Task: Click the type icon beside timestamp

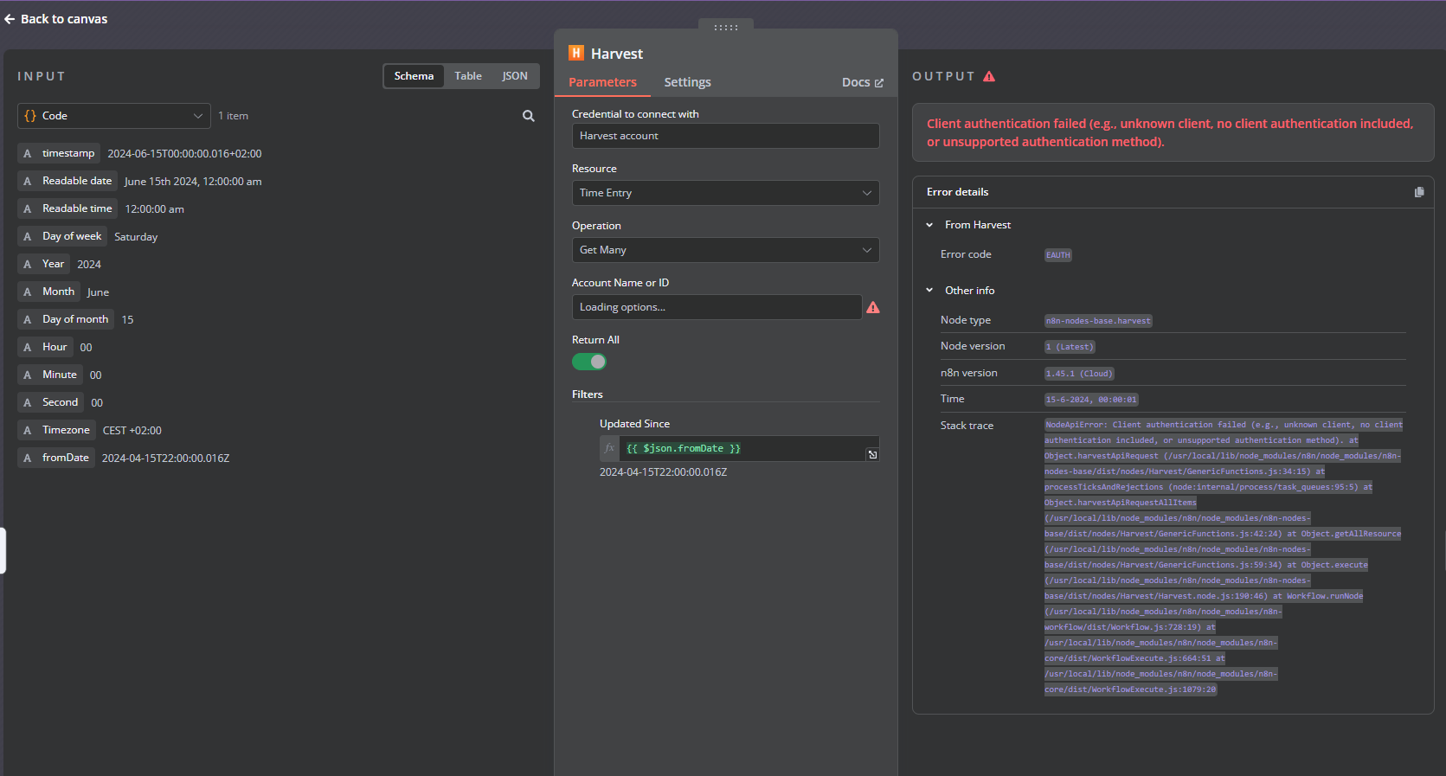Action: coord(27,153)
